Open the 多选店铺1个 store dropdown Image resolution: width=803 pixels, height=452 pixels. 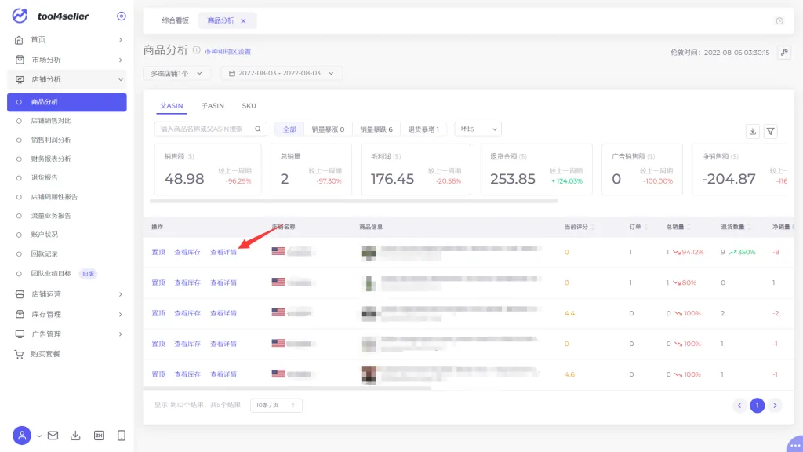coord(176,73)
